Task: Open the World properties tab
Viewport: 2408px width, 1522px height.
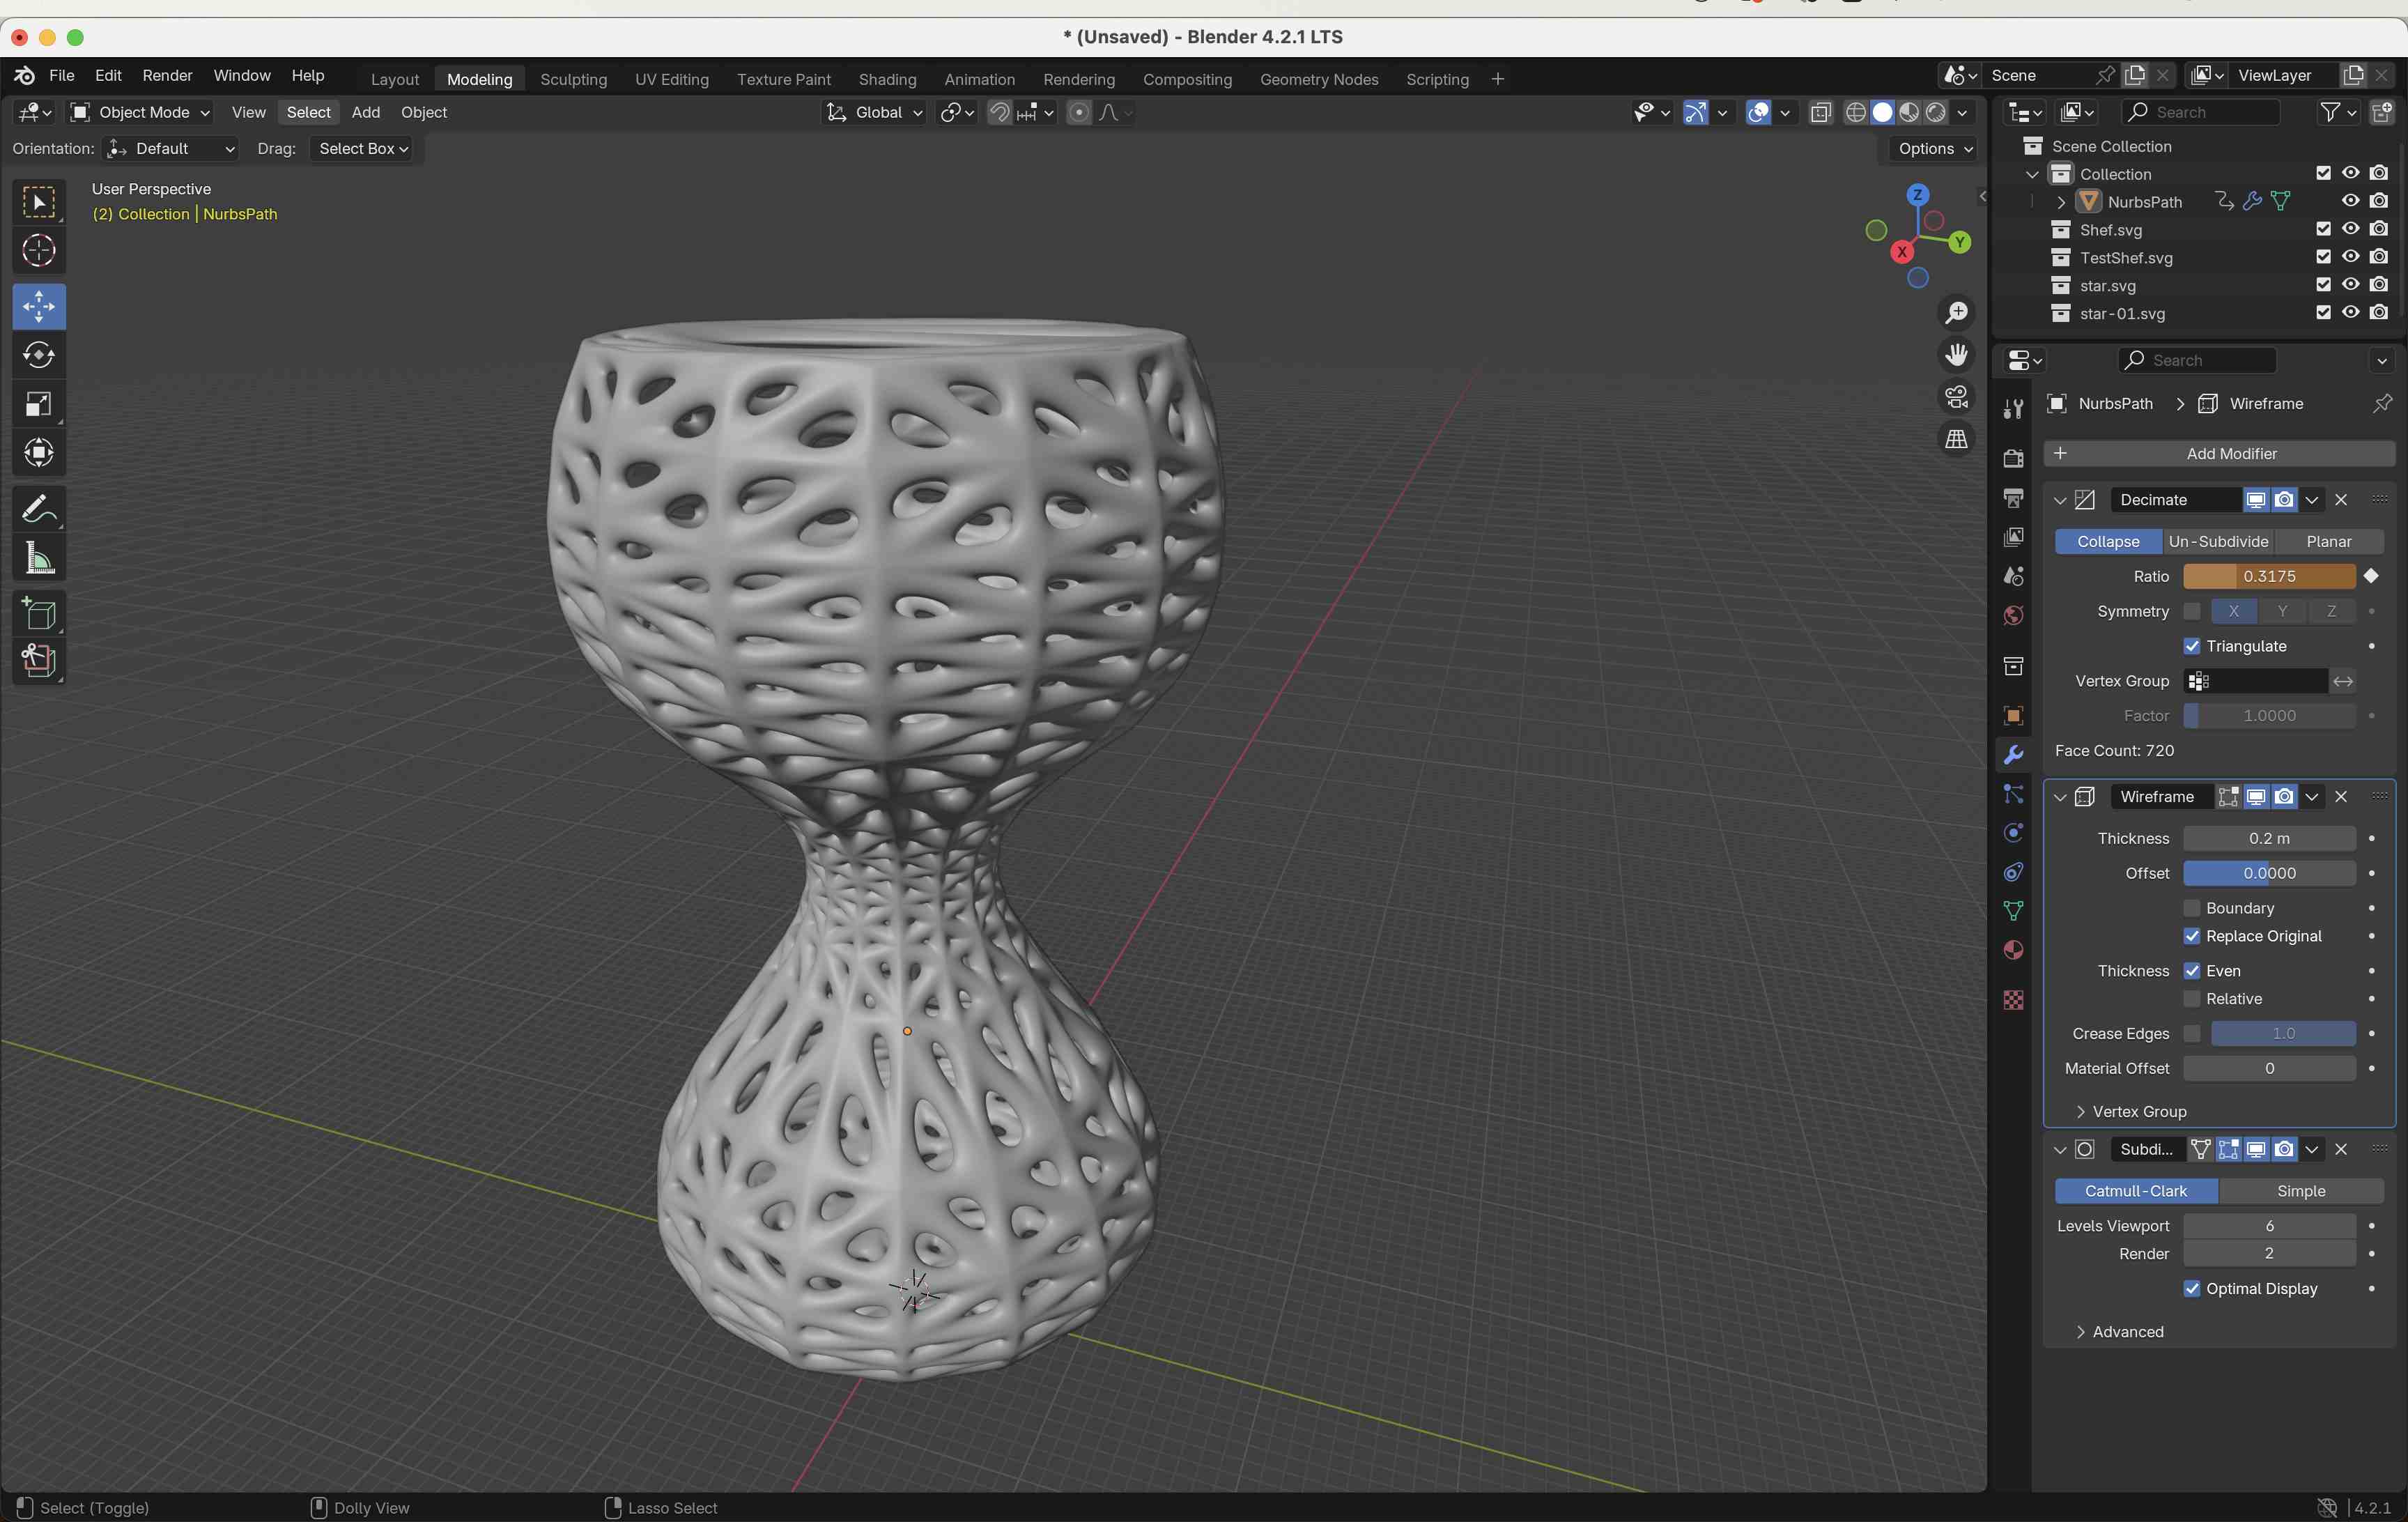Action: 2013,615
